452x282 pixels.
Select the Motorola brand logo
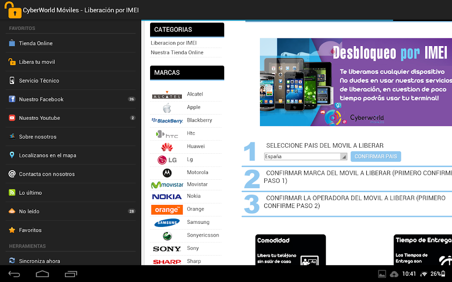point(167,173)
